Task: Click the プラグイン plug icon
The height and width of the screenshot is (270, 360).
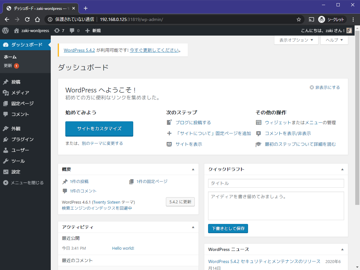Action: pyautogui.click(x=6, y=139)
